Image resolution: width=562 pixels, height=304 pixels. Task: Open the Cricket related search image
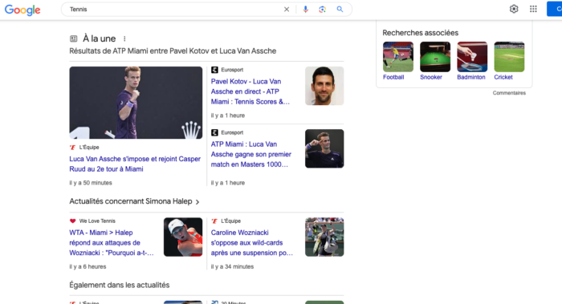tap(509, 57)
